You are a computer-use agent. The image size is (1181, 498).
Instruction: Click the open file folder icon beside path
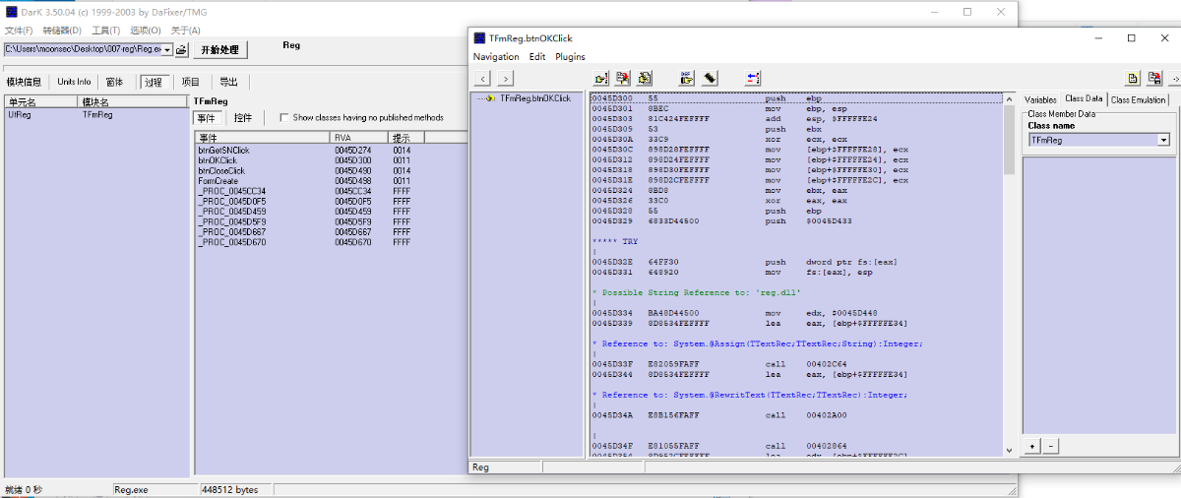pyautogui.click(x=181, y=49)
